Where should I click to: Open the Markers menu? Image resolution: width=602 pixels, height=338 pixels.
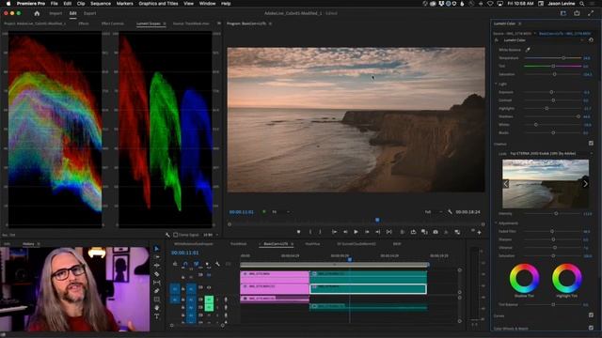coord(125,4)
